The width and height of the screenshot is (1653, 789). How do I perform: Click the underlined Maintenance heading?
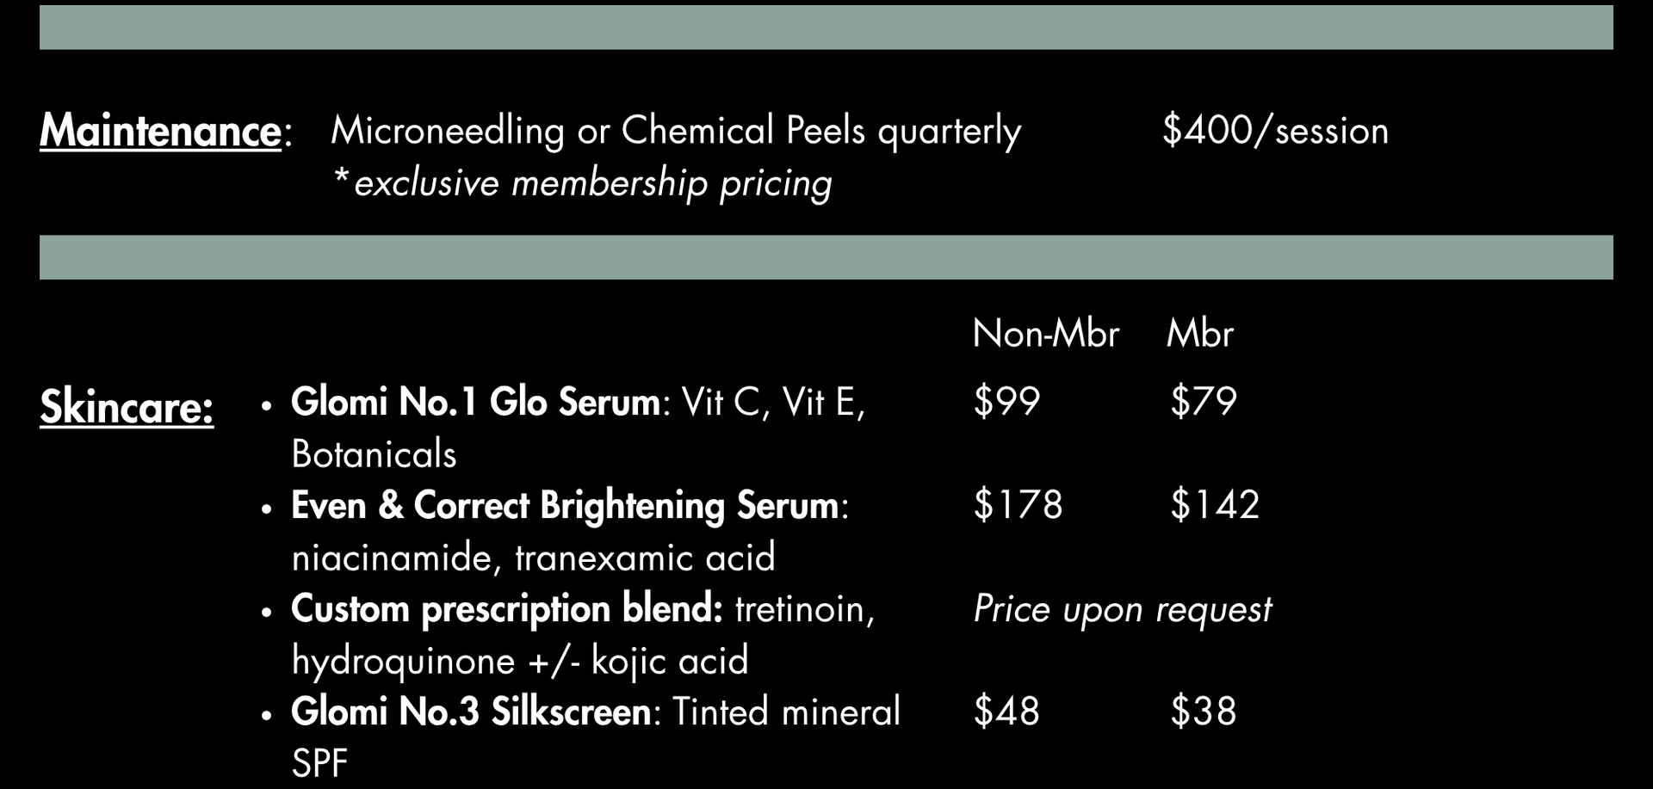[160, 132]
